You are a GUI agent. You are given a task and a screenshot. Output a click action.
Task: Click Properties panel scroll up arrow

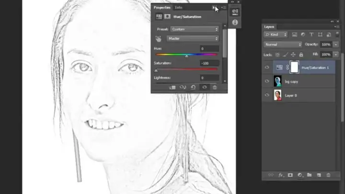pos(225,26)
